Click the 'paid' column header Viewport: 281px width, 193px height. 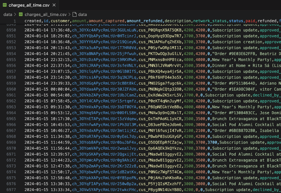click(250, 21)
